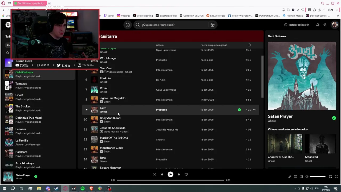Open Opus Eponymous album link on Ritual row

(166, 90)
